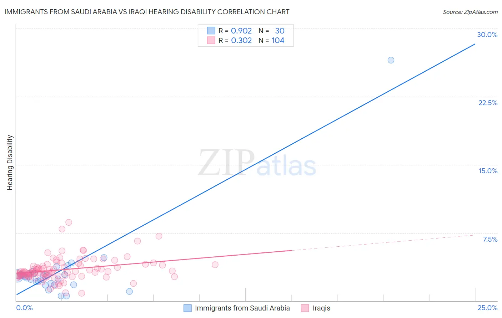Click the 22.5% y-axis label

pos(488,103)
